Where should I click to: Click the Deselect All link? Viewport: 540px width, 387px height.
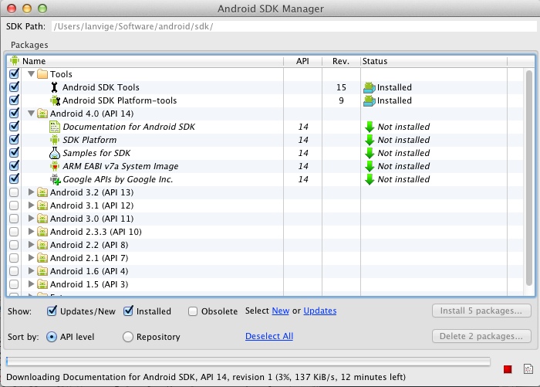tap(269, 336)
